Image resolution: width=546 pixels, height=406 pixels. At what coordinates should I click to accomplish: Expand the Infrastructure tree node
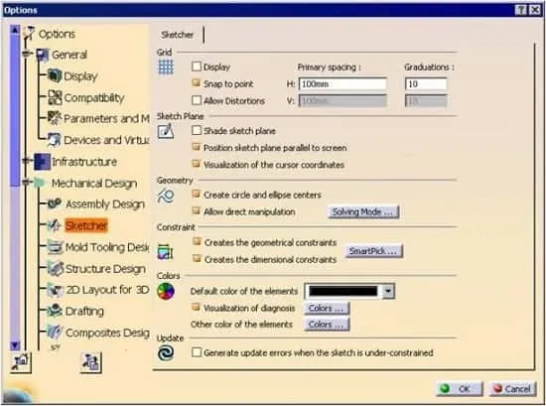tap(27, 161)
